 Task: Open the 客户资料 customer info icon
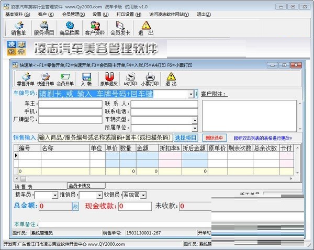(95, 28)
